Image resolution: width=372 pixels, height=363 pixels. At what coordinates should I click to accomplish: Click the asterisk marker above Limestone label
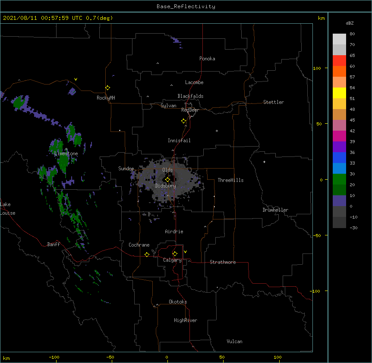[66, 149]
